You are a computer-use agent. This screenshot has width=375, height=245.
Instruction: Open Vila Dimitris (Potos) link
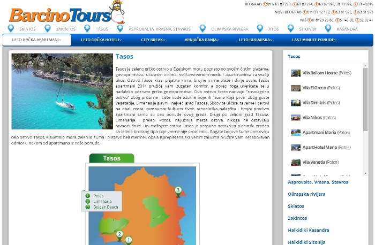pyautogui.click(x=321, y=103)
